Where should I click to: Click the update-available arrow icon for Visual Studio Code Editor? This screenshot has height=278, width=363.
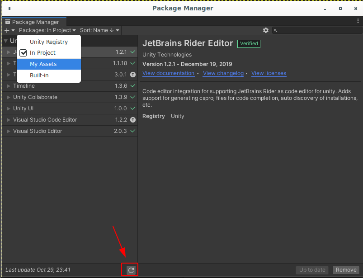(x=133, y=120)
